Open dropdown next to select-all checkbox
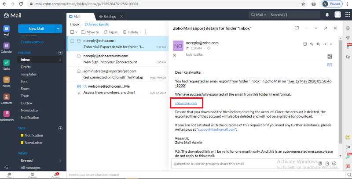This screenshot has height=179, width=352. [x=77, y=32]
